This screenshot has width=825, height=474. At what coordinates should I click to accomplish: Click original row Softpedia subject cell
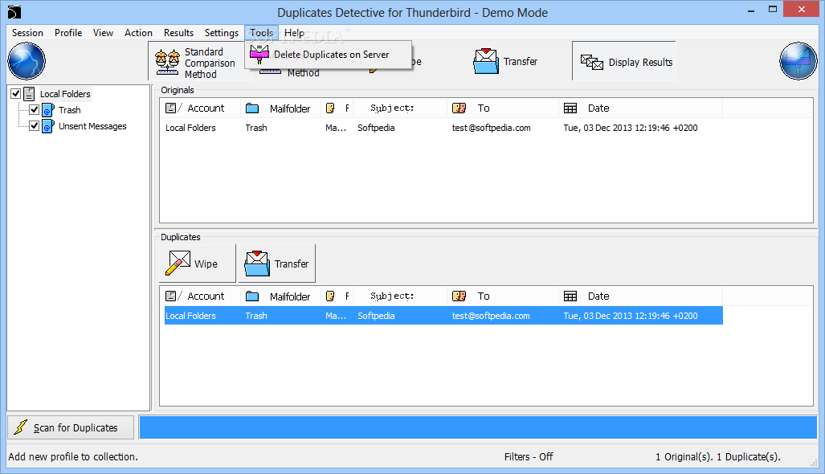(376, 128)
